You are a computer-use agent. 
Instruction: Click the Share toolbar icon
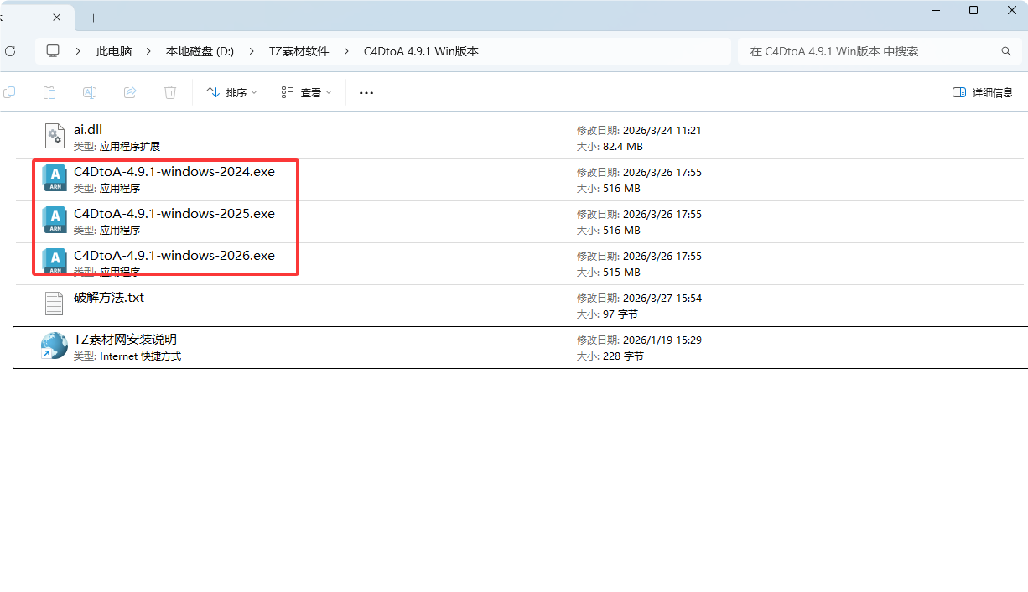130,92
